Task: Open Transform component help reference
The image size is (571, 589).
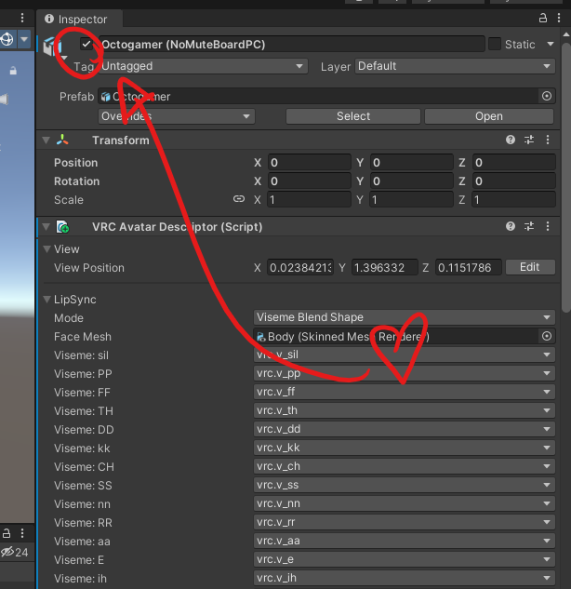Action: [511, 141]
